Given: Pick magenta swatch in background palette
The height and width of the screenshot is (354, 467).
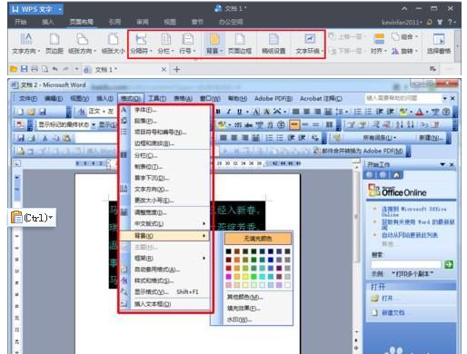Looking at the screenshot, I should click(229, 277).
